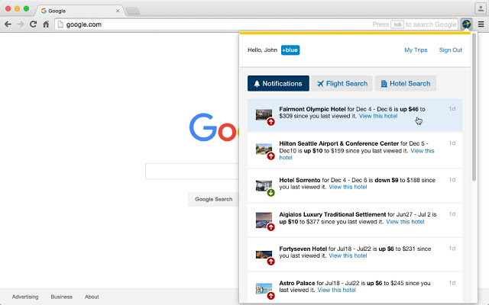Click the popup's vertical scrollbar thumb
Viewport: 489px width, 305px height.
[x=474, y=107]
